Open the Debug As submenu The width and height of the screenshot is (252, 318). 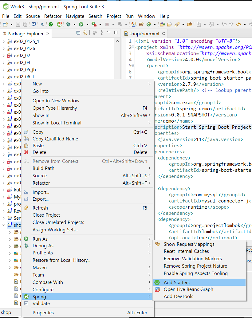pos(87,246)
